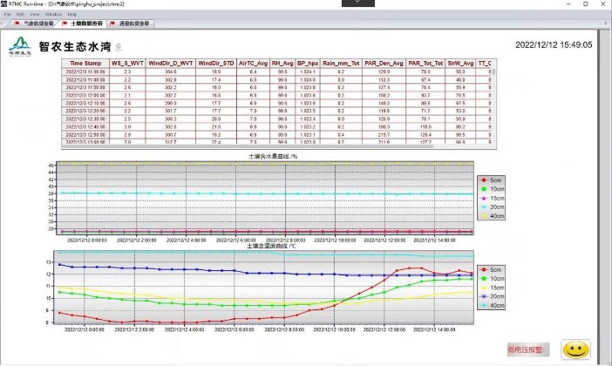The image size is (612, 366).
Task: Click the SlrW_Avg column header
Action: pyautogui.click(x=460, y=64)
